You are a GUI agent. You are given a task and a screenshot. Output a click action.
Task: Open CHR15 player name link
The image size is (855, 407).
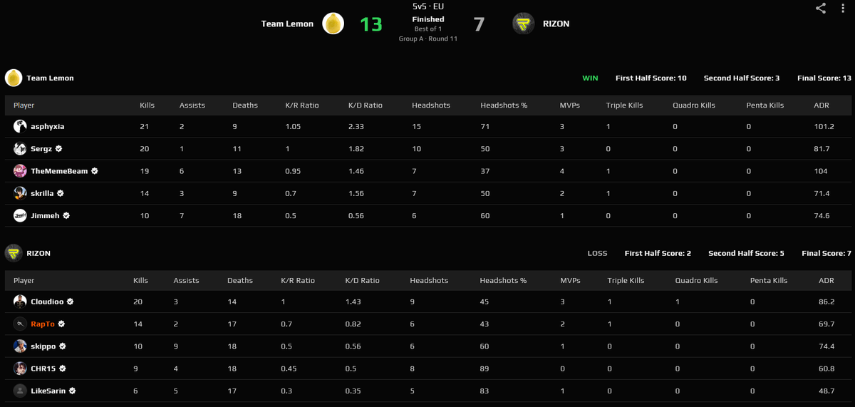pos(43,369)
